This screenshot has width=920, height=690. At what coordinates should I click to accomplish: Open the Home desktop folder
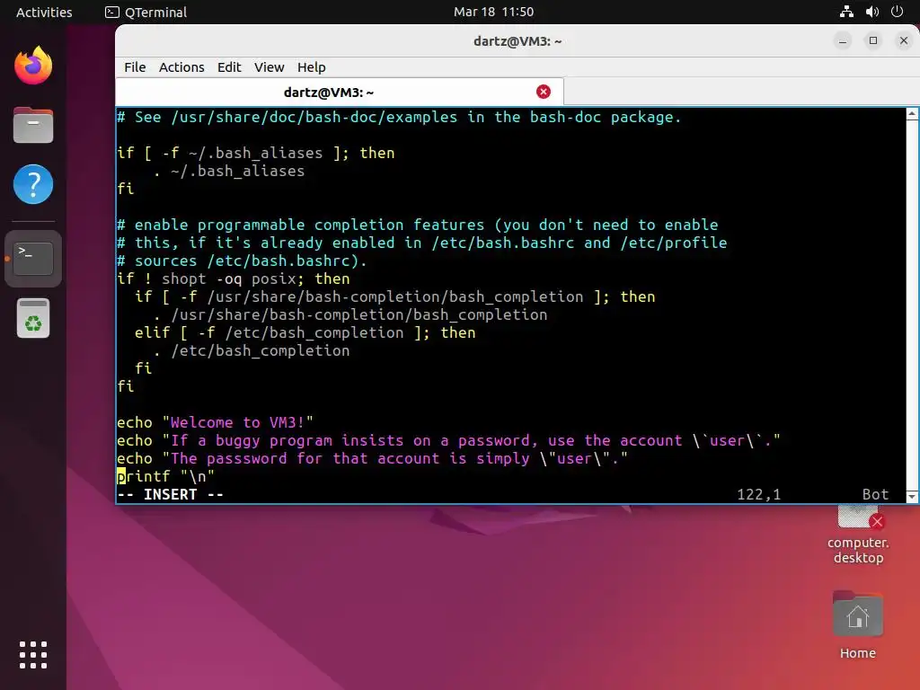point(857,625)
